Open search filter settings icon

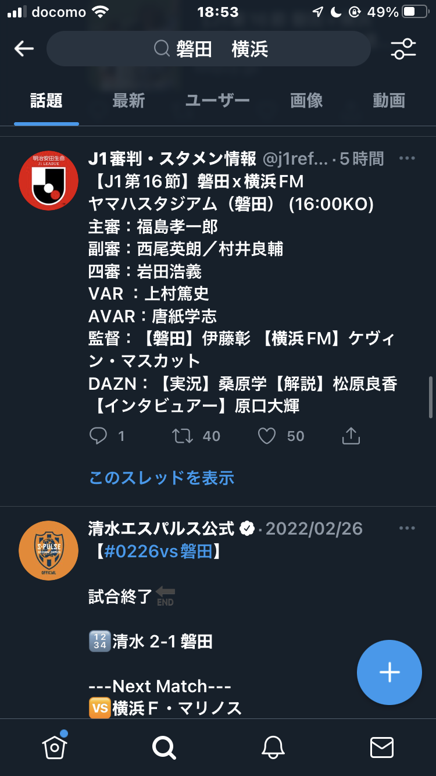point(403,49)
